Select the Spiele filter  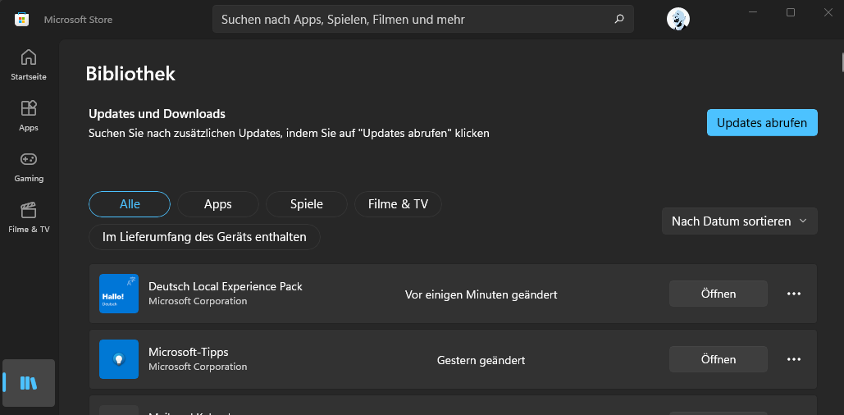pos(307,204)
